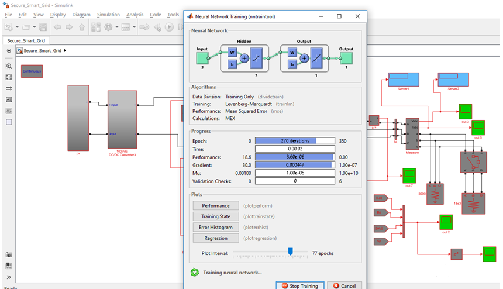
Task: Click the Performance plot button
Action: (216, 206)
